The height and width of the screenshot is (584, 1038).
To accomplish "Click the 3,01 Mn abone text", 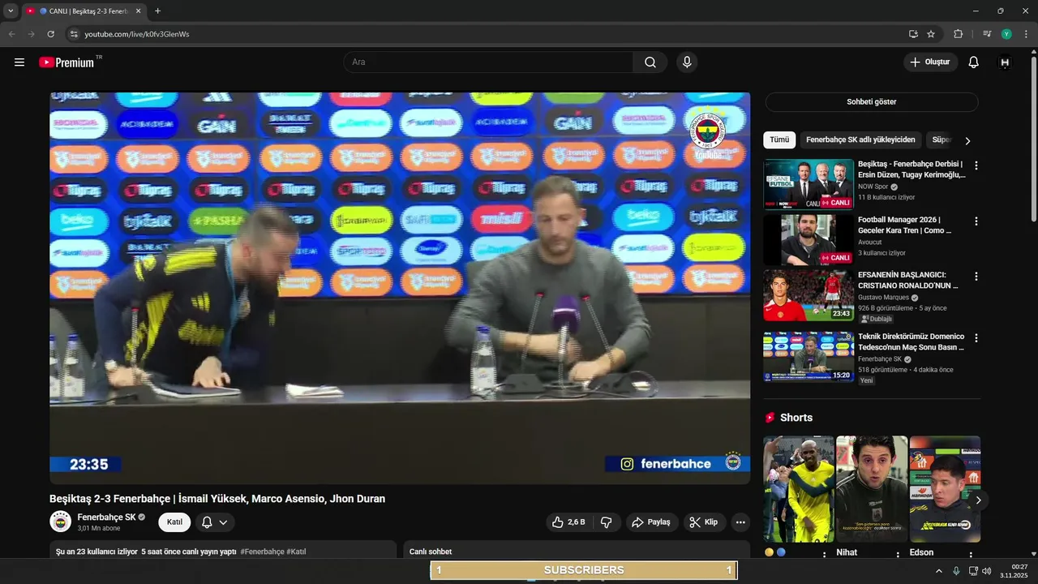I will coord(99,528).
